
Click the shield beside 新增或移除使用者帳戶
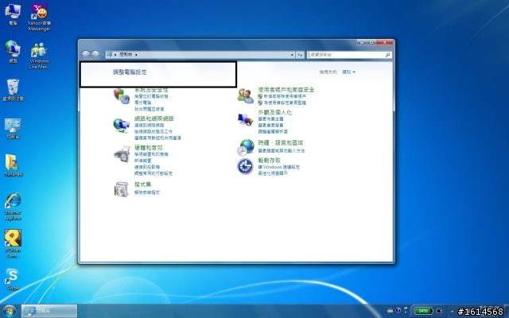(x=260, y=96)
